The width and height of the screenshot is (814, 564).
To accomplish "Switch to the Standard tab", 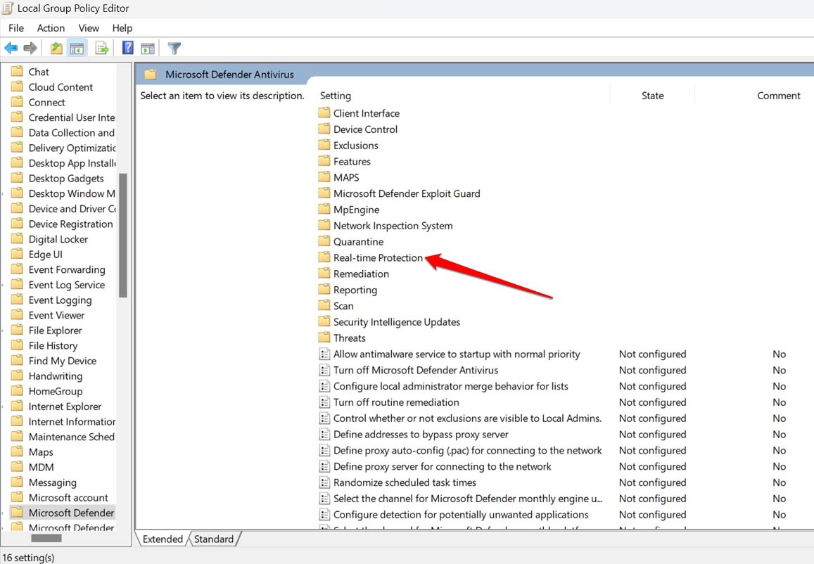I will 214,539.
